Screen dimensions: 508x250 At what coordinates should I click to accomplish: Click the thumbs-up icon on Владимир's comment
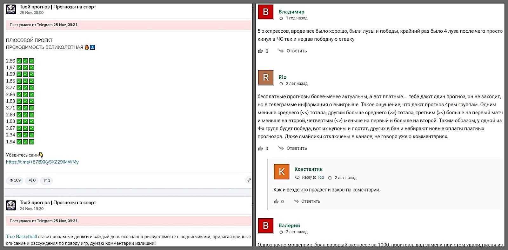click(261, 51)
